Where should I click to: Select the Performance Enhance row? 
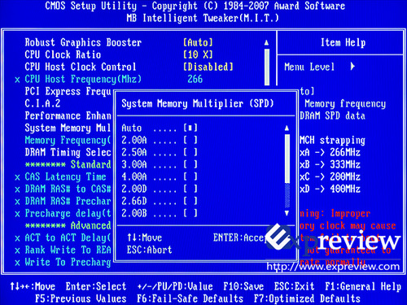(x=68, y=115)
